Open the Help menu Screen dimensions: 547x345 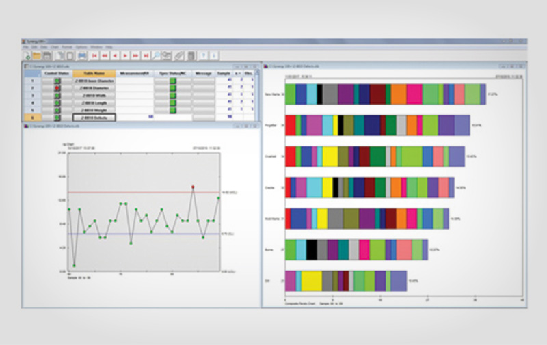(x=109, y=47)
